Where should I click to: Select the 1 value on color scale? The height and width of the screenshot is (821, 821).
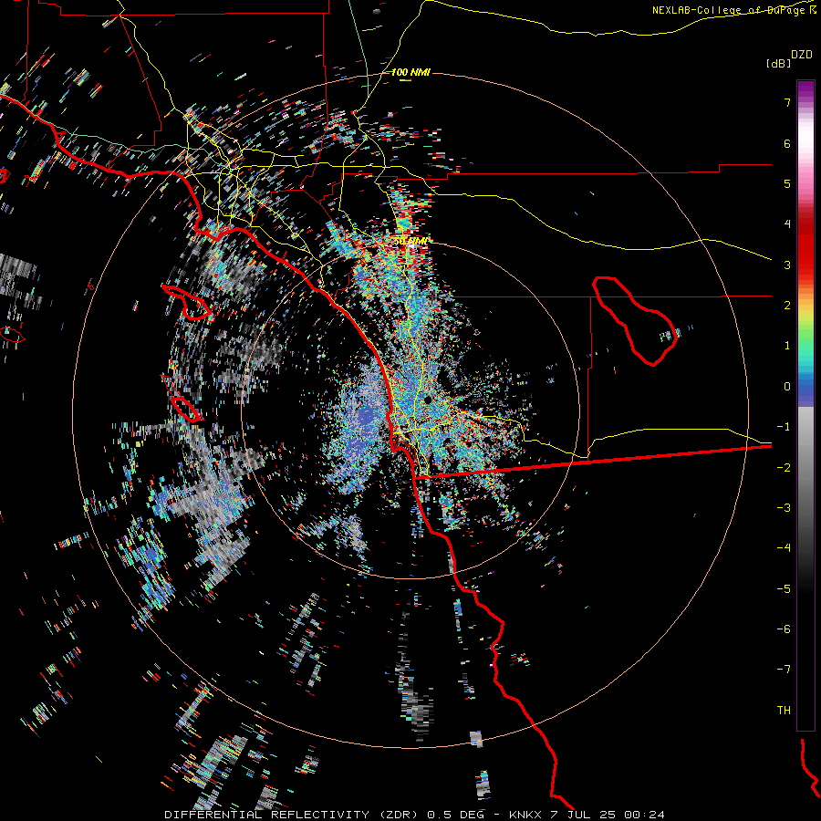pyautogui.click(x=787, y=346)
